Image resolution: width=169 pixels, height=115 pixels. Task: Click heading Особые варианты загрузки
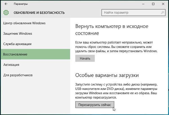pos(107,75)
